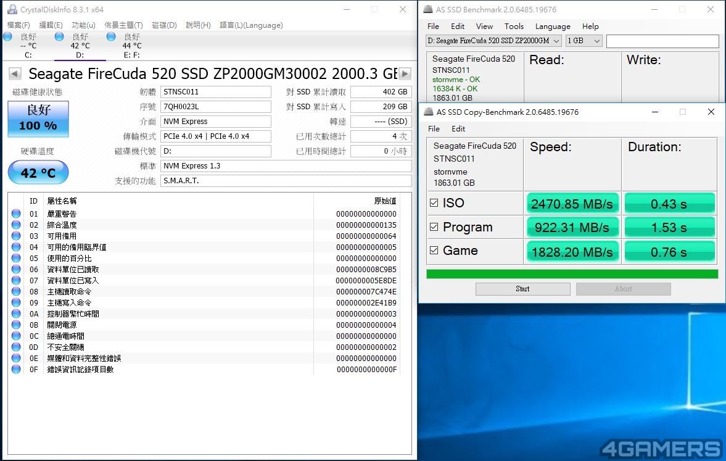Click the 402 GB total reads value

click(x=381, y=92)
